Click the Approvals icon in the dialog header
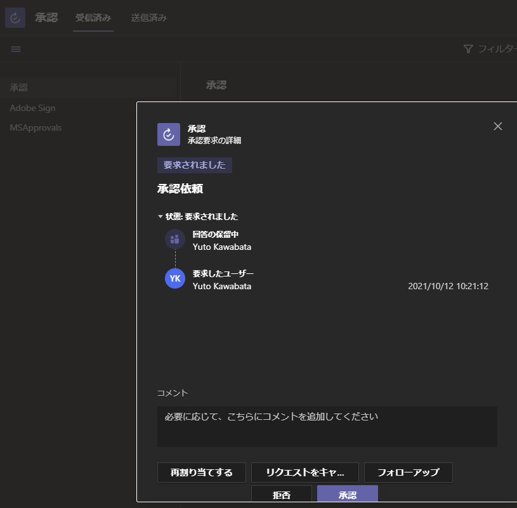Image resolution: width=517 pixels, height=508 pixels. point(168,134)
